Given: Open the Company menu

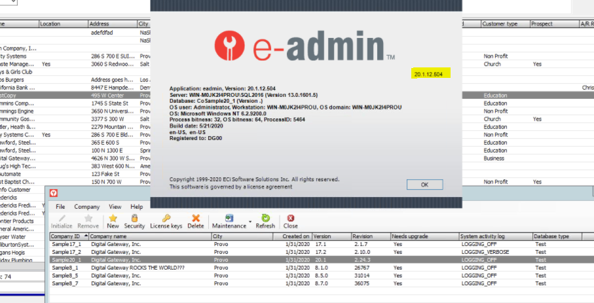Looking at the screenshot, I should [x=86, y=206].
